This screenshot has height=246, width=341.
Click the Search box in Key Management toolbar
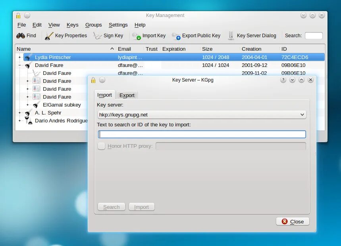tap(314, 36)
